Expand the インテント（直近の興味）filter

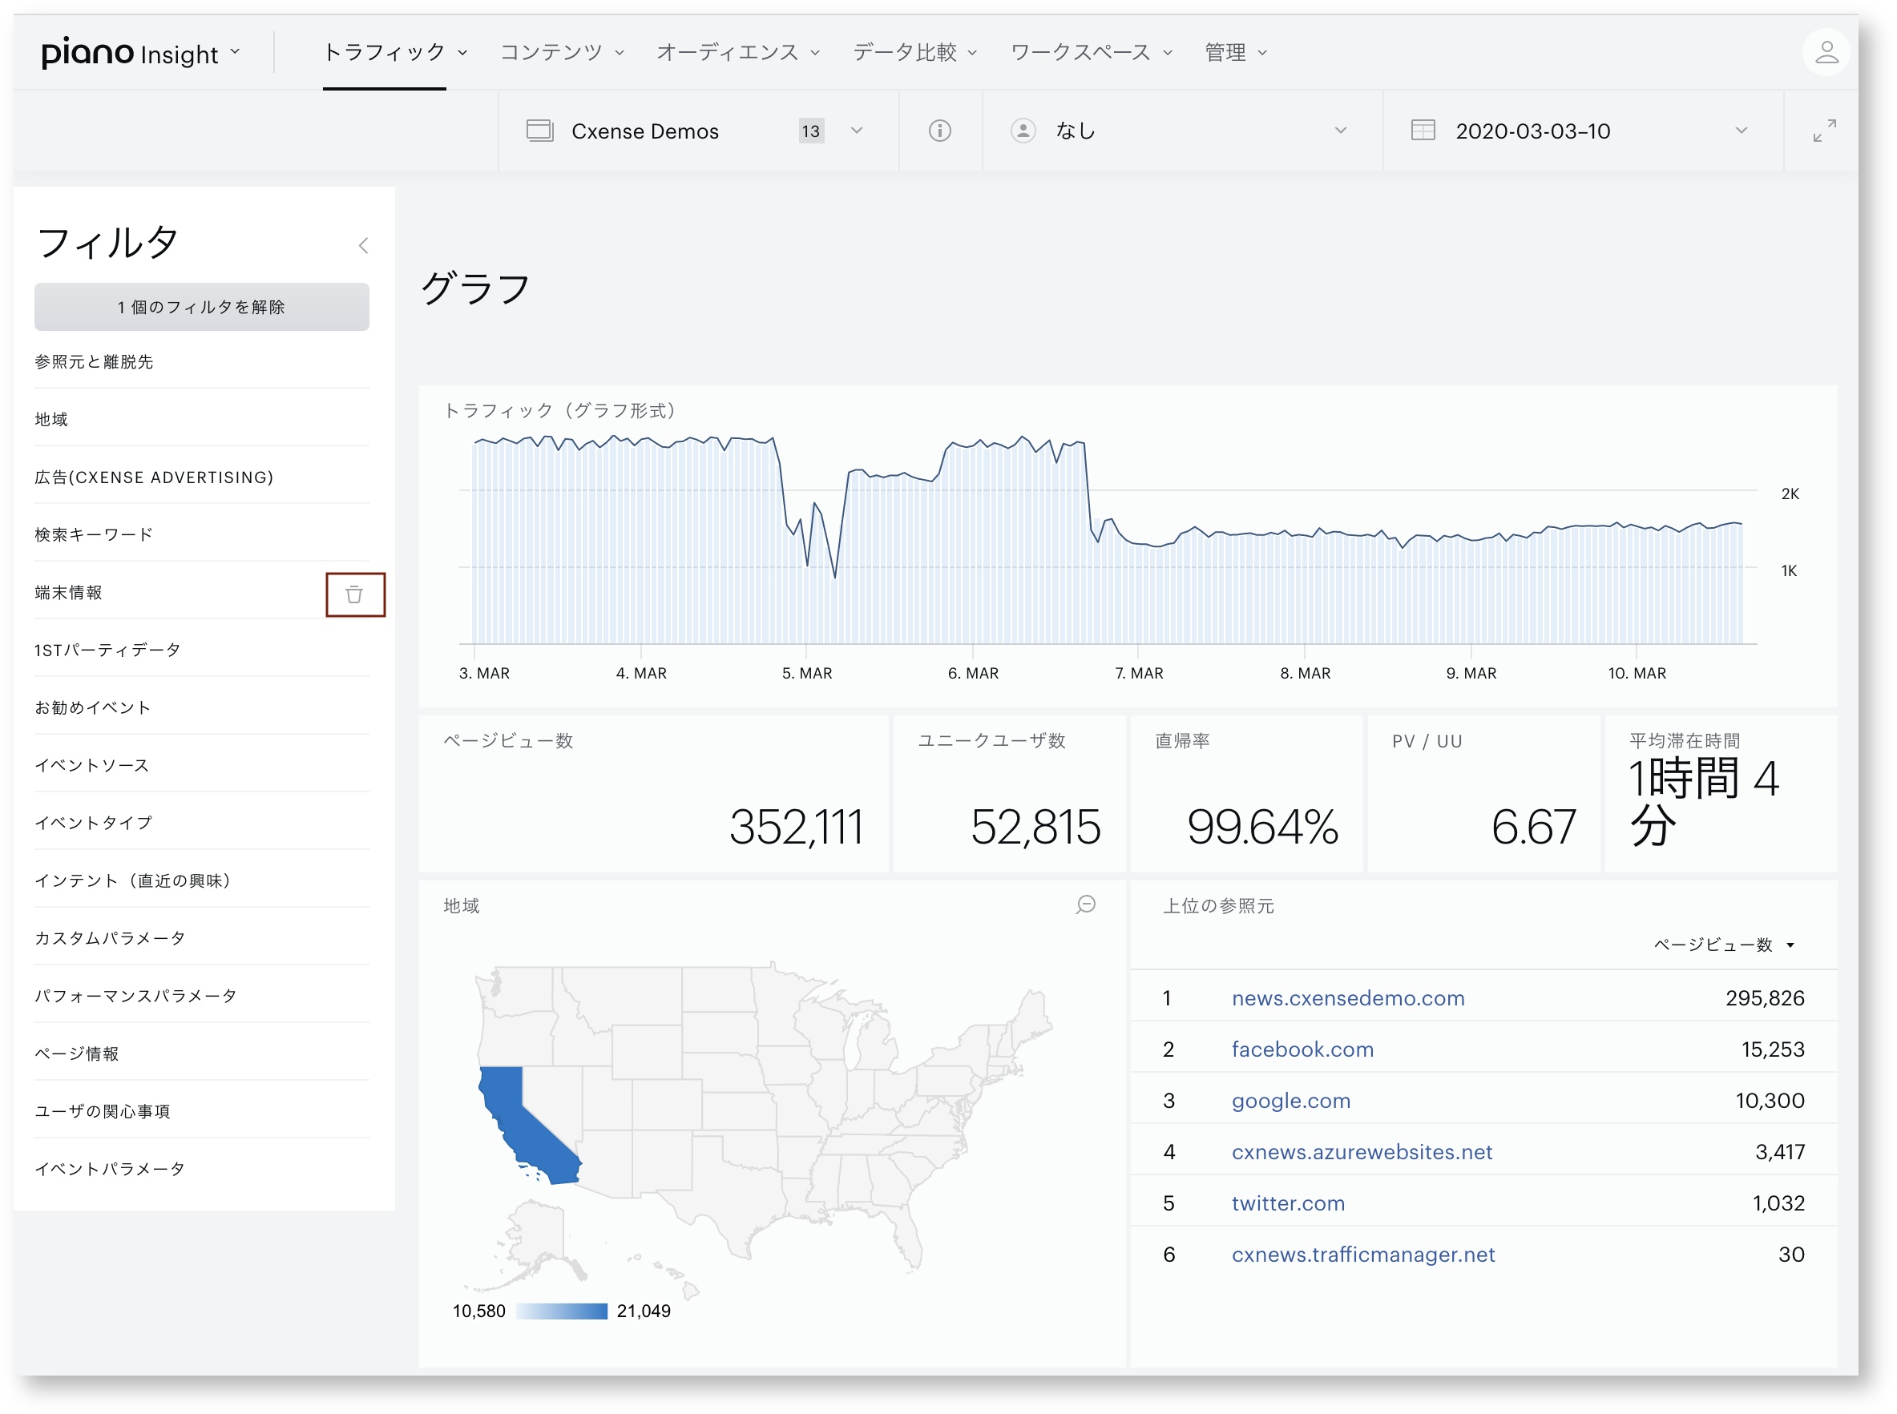201,880
